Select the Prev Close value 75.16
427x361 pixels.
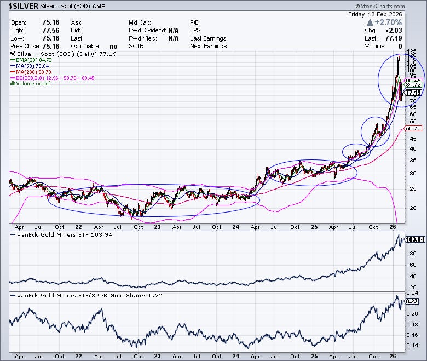51,46
